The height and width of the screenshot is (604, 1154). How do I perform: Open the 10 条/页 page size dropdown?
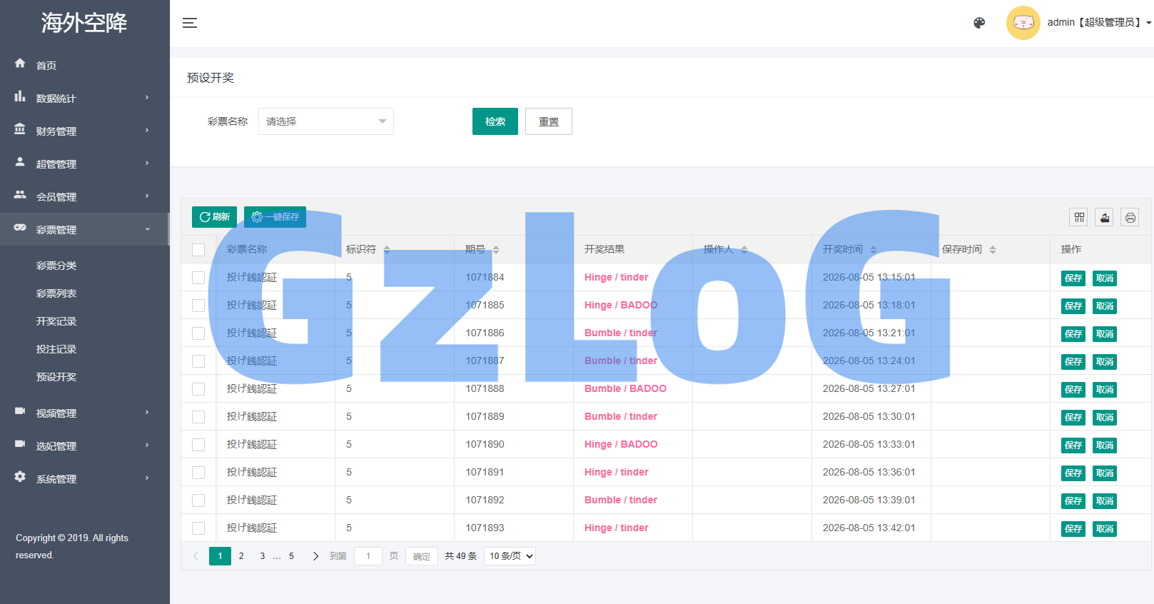pyautogui.click(x=510, y=556)
